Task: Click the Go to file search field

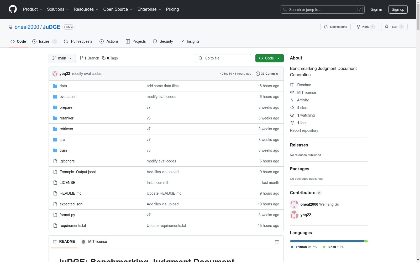Action: [x=223, y=58]
